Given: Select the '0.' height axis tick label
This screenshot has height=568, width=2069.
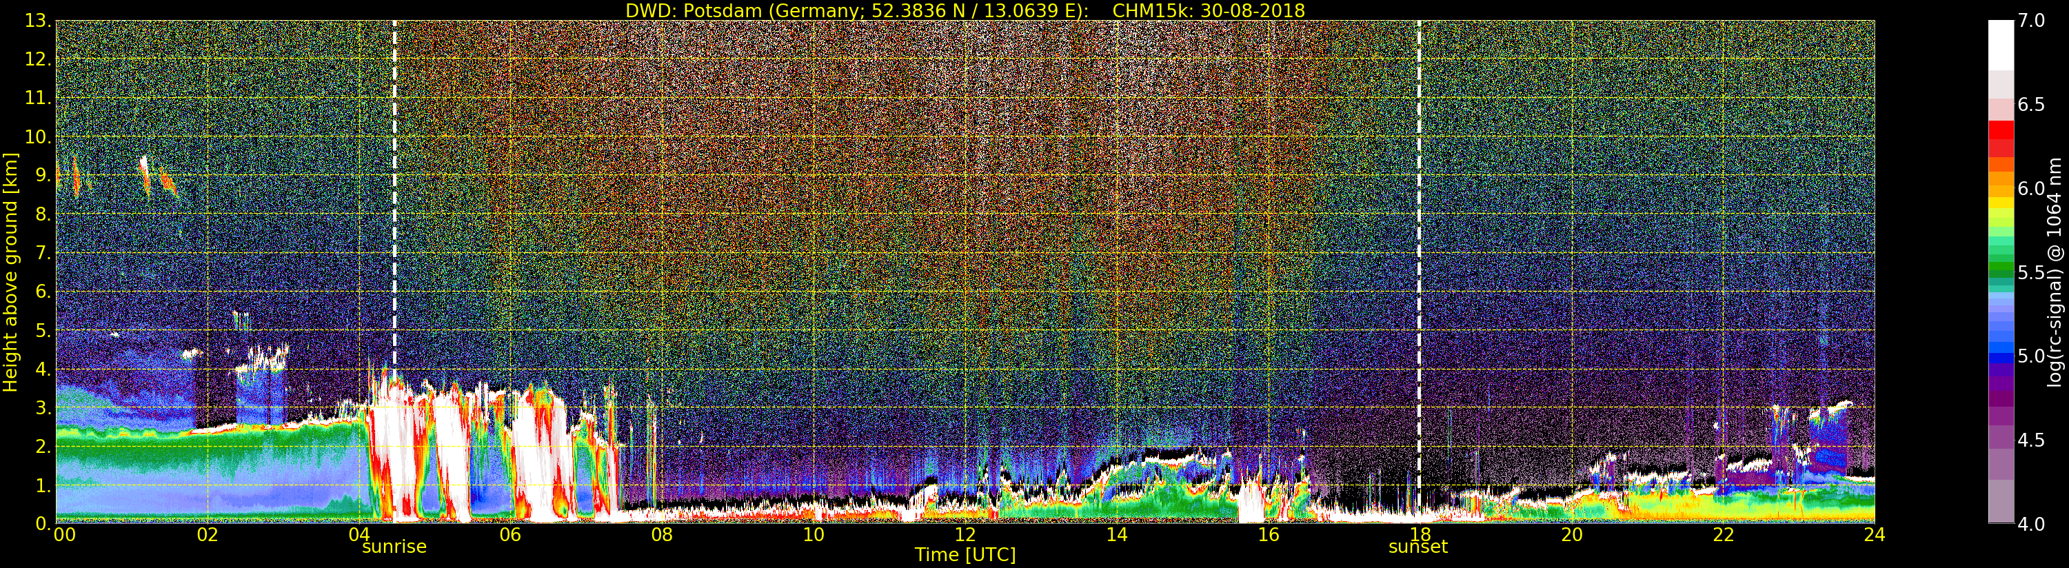Looking at the screenshot, I should click(x=43, y=524).
